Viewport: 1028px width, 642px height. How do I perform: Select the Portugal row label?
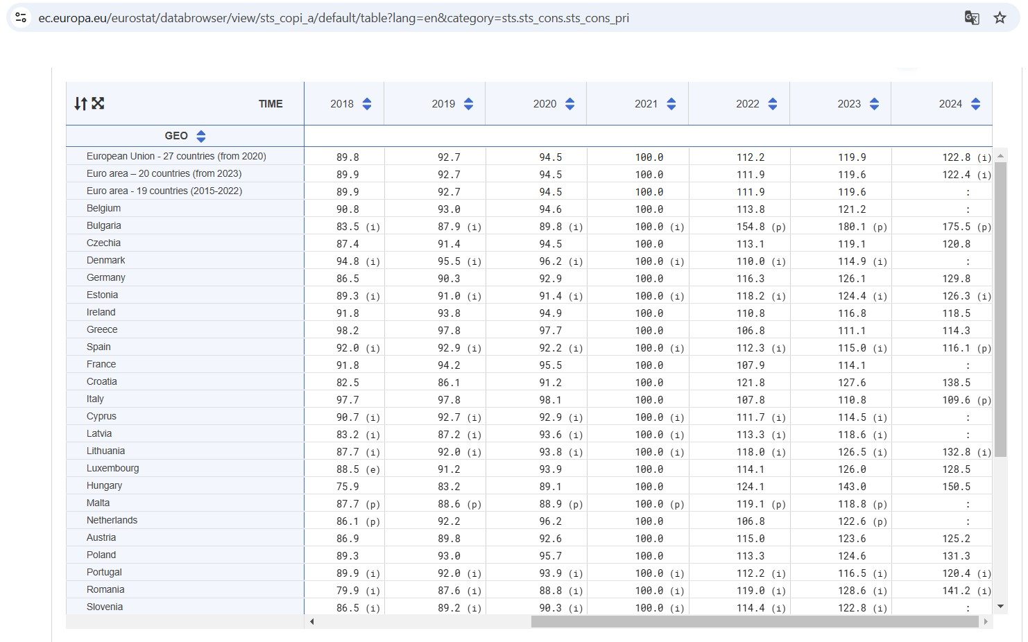point(104,573)
